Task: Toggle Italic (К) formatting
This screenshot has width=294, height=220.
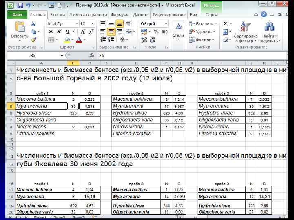Action: click(x=59, y=32)
